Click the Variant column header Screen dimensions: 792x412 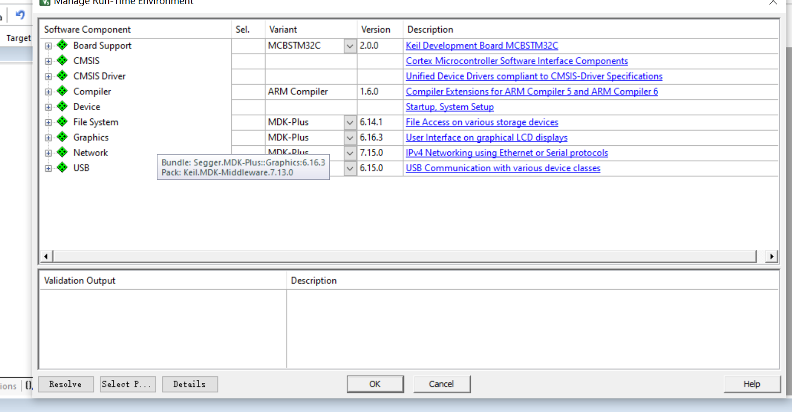pyautogui.click(x=311, y=30)
